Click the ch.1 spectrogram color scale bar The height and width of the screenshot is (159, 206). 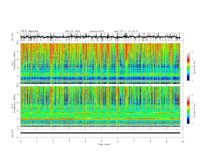(188, 67)
